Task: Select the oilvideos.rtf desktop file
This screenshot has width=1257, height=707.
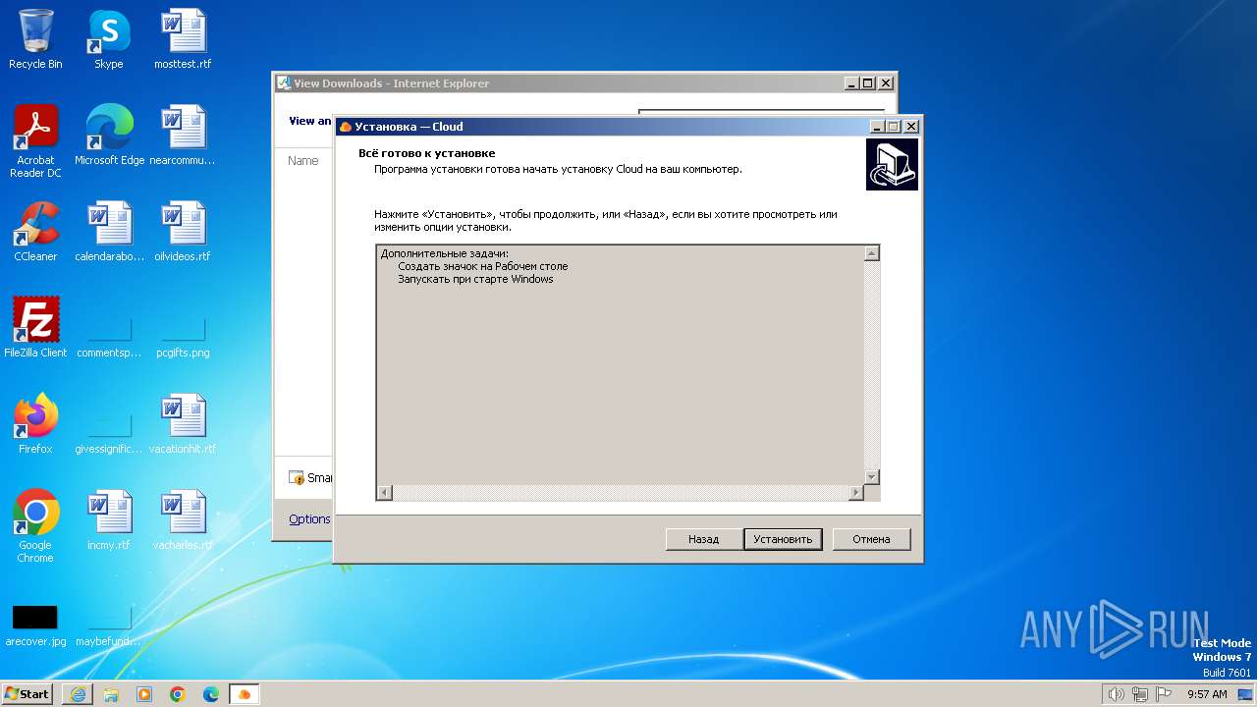Action: click(183, 232)
